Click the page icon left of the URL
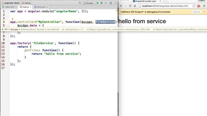Viewport: 207px width, 116px height. [x=140, y=6]
